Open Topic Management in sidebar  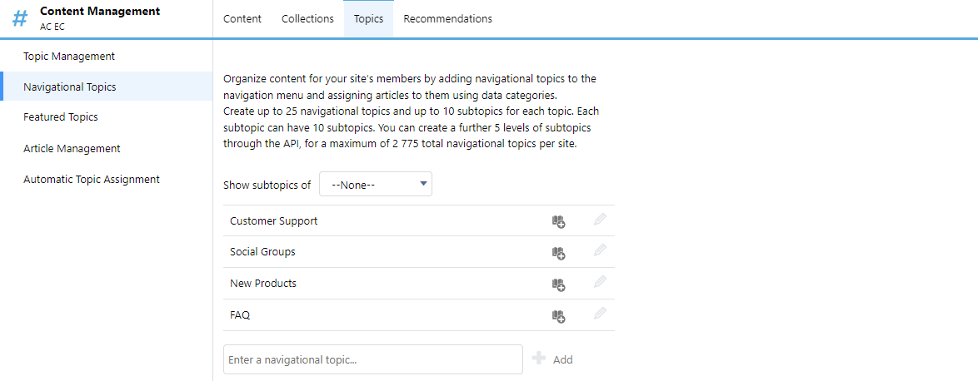[x=69, y=56]
